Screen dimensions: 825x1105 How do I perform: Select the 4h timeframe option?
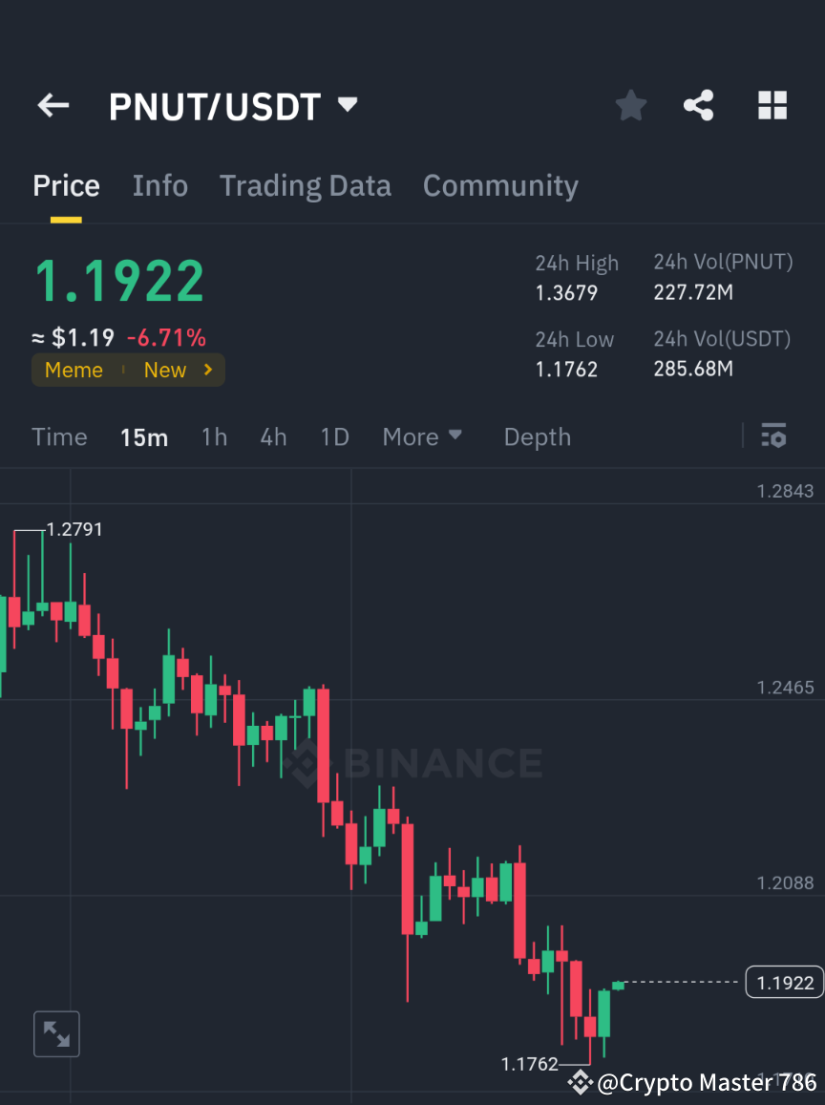pyautogui.click(x=273, y=436)
